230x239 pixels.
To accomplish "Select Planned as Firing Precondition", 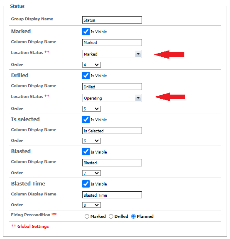I will 133,216.
